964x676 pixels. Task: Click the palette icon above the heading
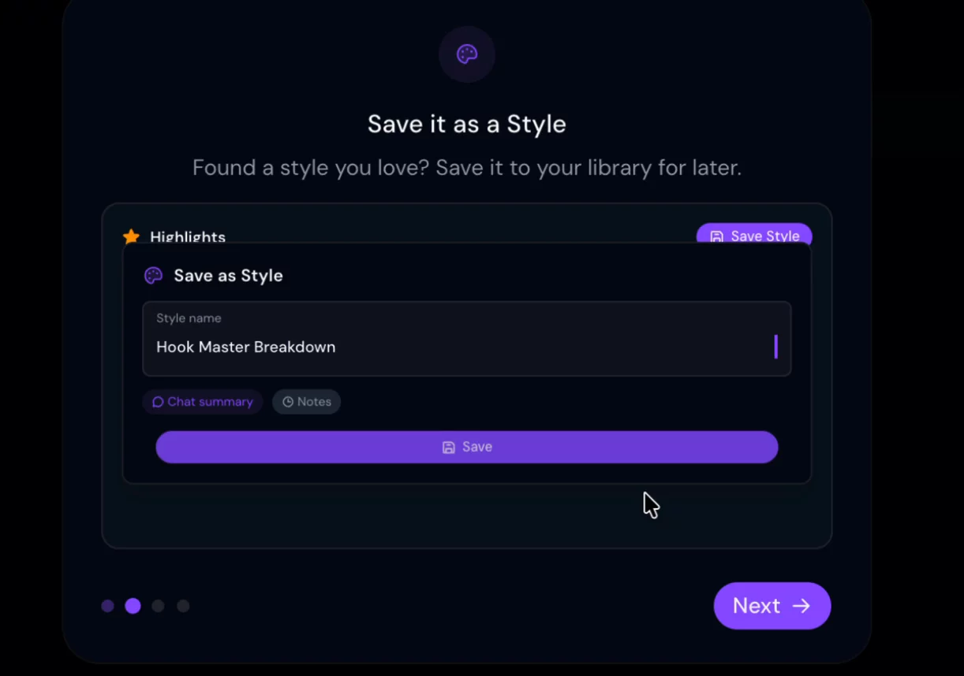click(467, 54)
